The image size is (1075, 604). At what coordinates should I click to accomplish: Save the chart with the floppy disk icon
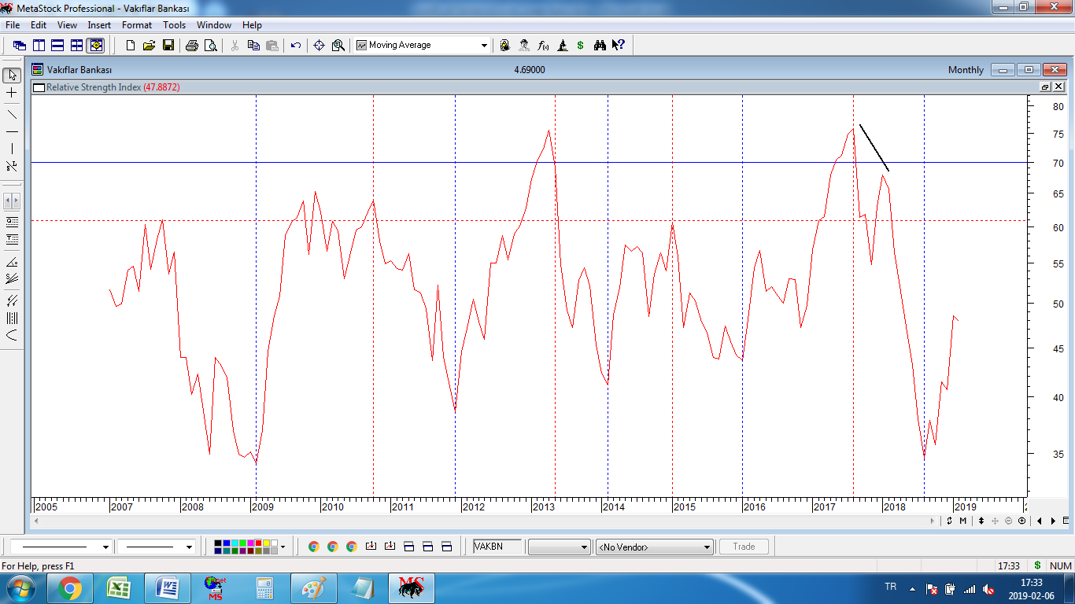[x=168, y=46]
